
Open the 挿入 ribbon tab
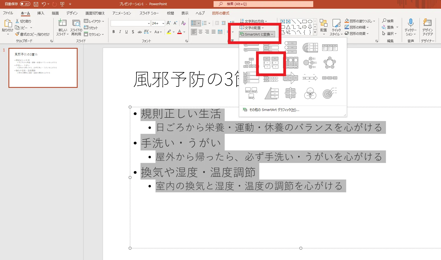41,13
